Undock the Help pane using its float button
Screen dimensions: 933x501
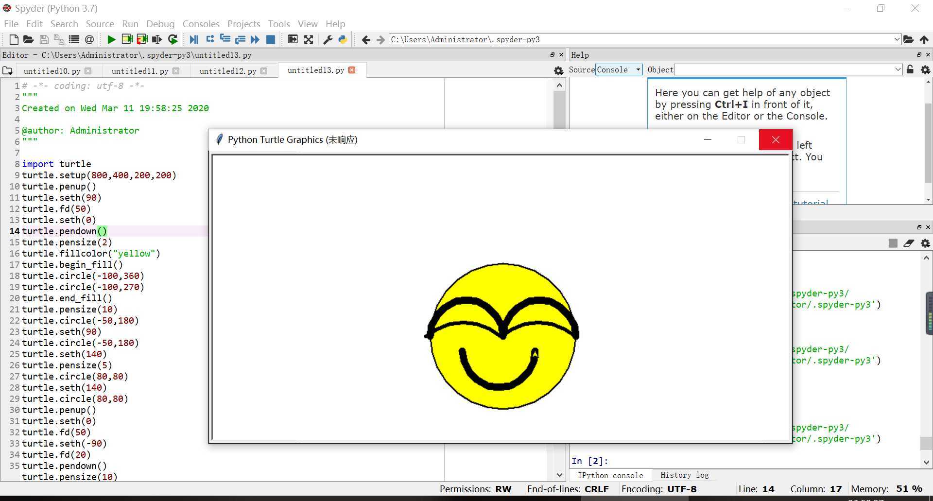point(919,55)
